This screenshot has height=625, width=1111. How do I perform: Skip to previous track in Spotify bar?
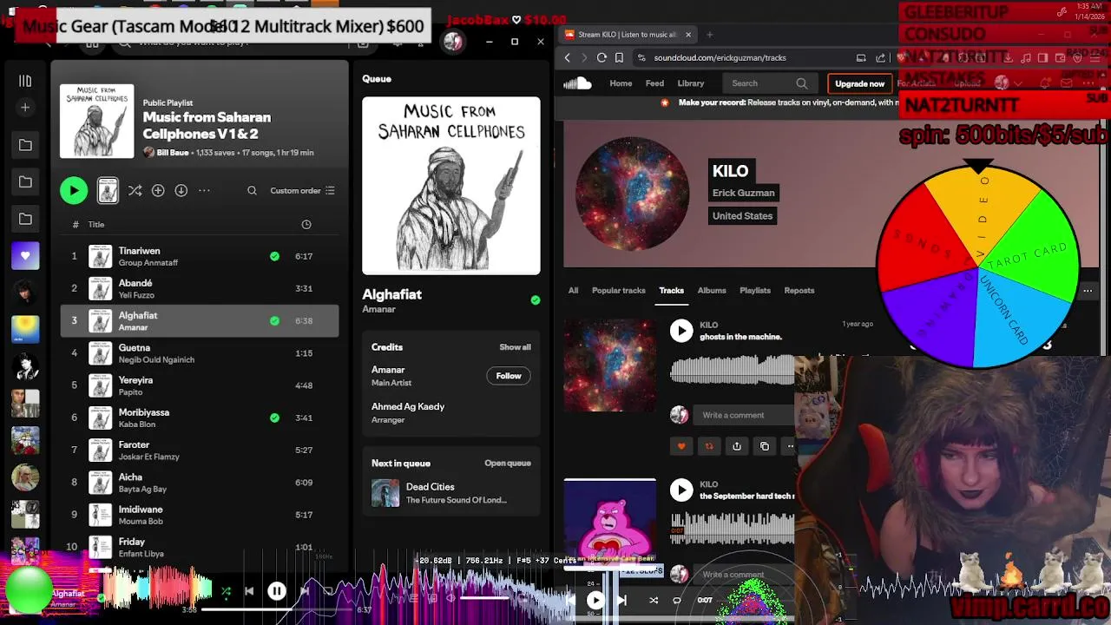pyautogui.click(x=249, y=591)
